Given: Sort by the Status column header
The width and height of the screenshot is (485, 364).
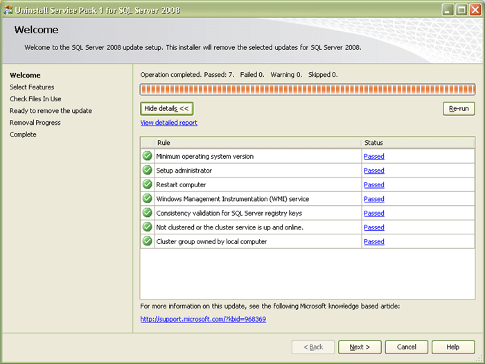Looking at the screenshot, I should 418,143.
